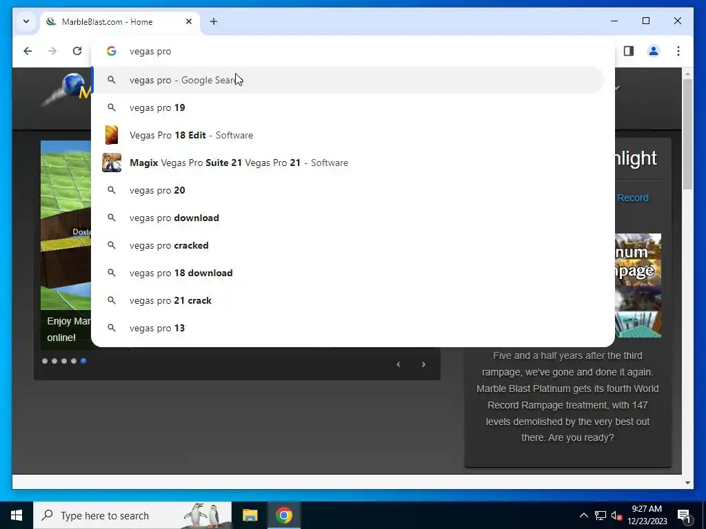Open the Rampage spotlight image

point(638,285)
